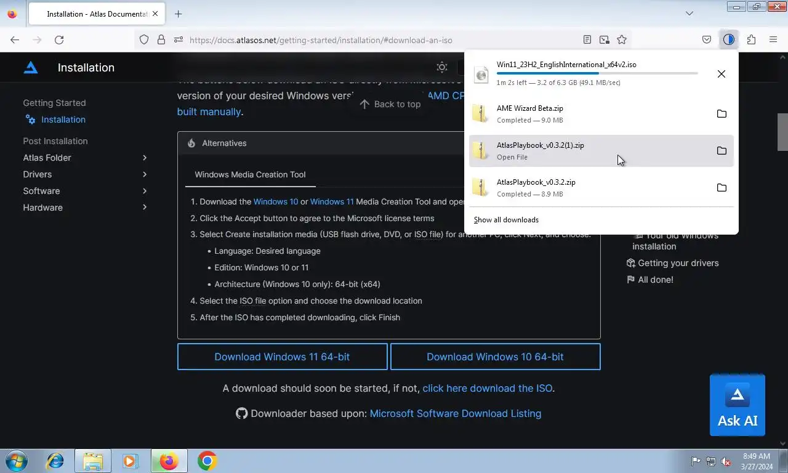Show AtlasPlaybook_v0.3.2(1).zip in folder

click(x=722, y=151)
